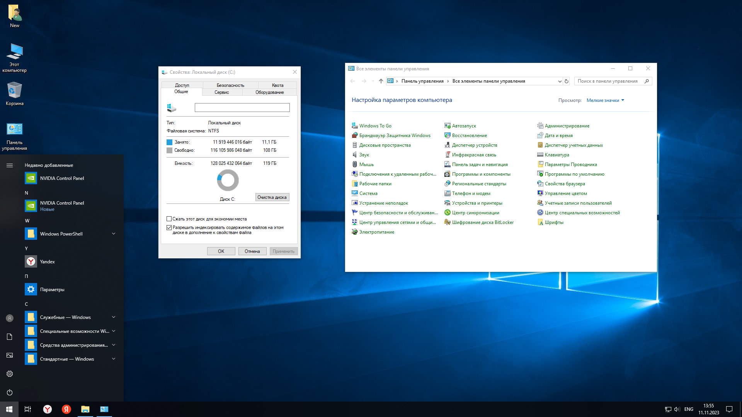742x417 pixels.
Task: Open the Control Panel address bar dropdown arrow
Action: pos(559,81)
